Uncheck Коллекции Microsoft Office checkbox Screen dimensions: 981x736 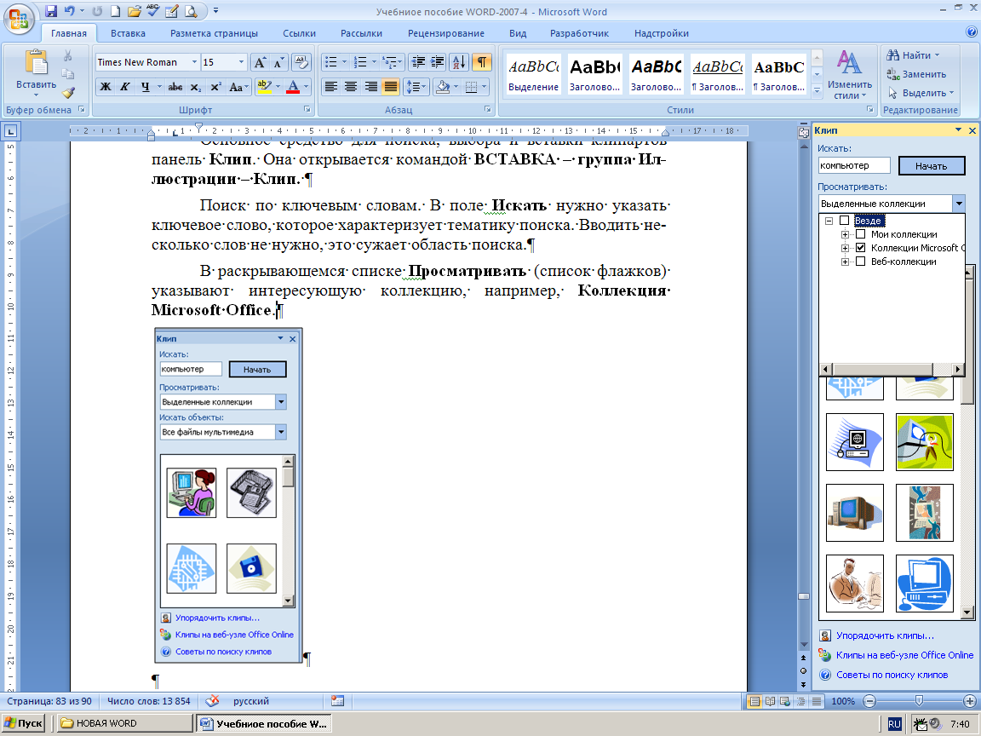860,248
